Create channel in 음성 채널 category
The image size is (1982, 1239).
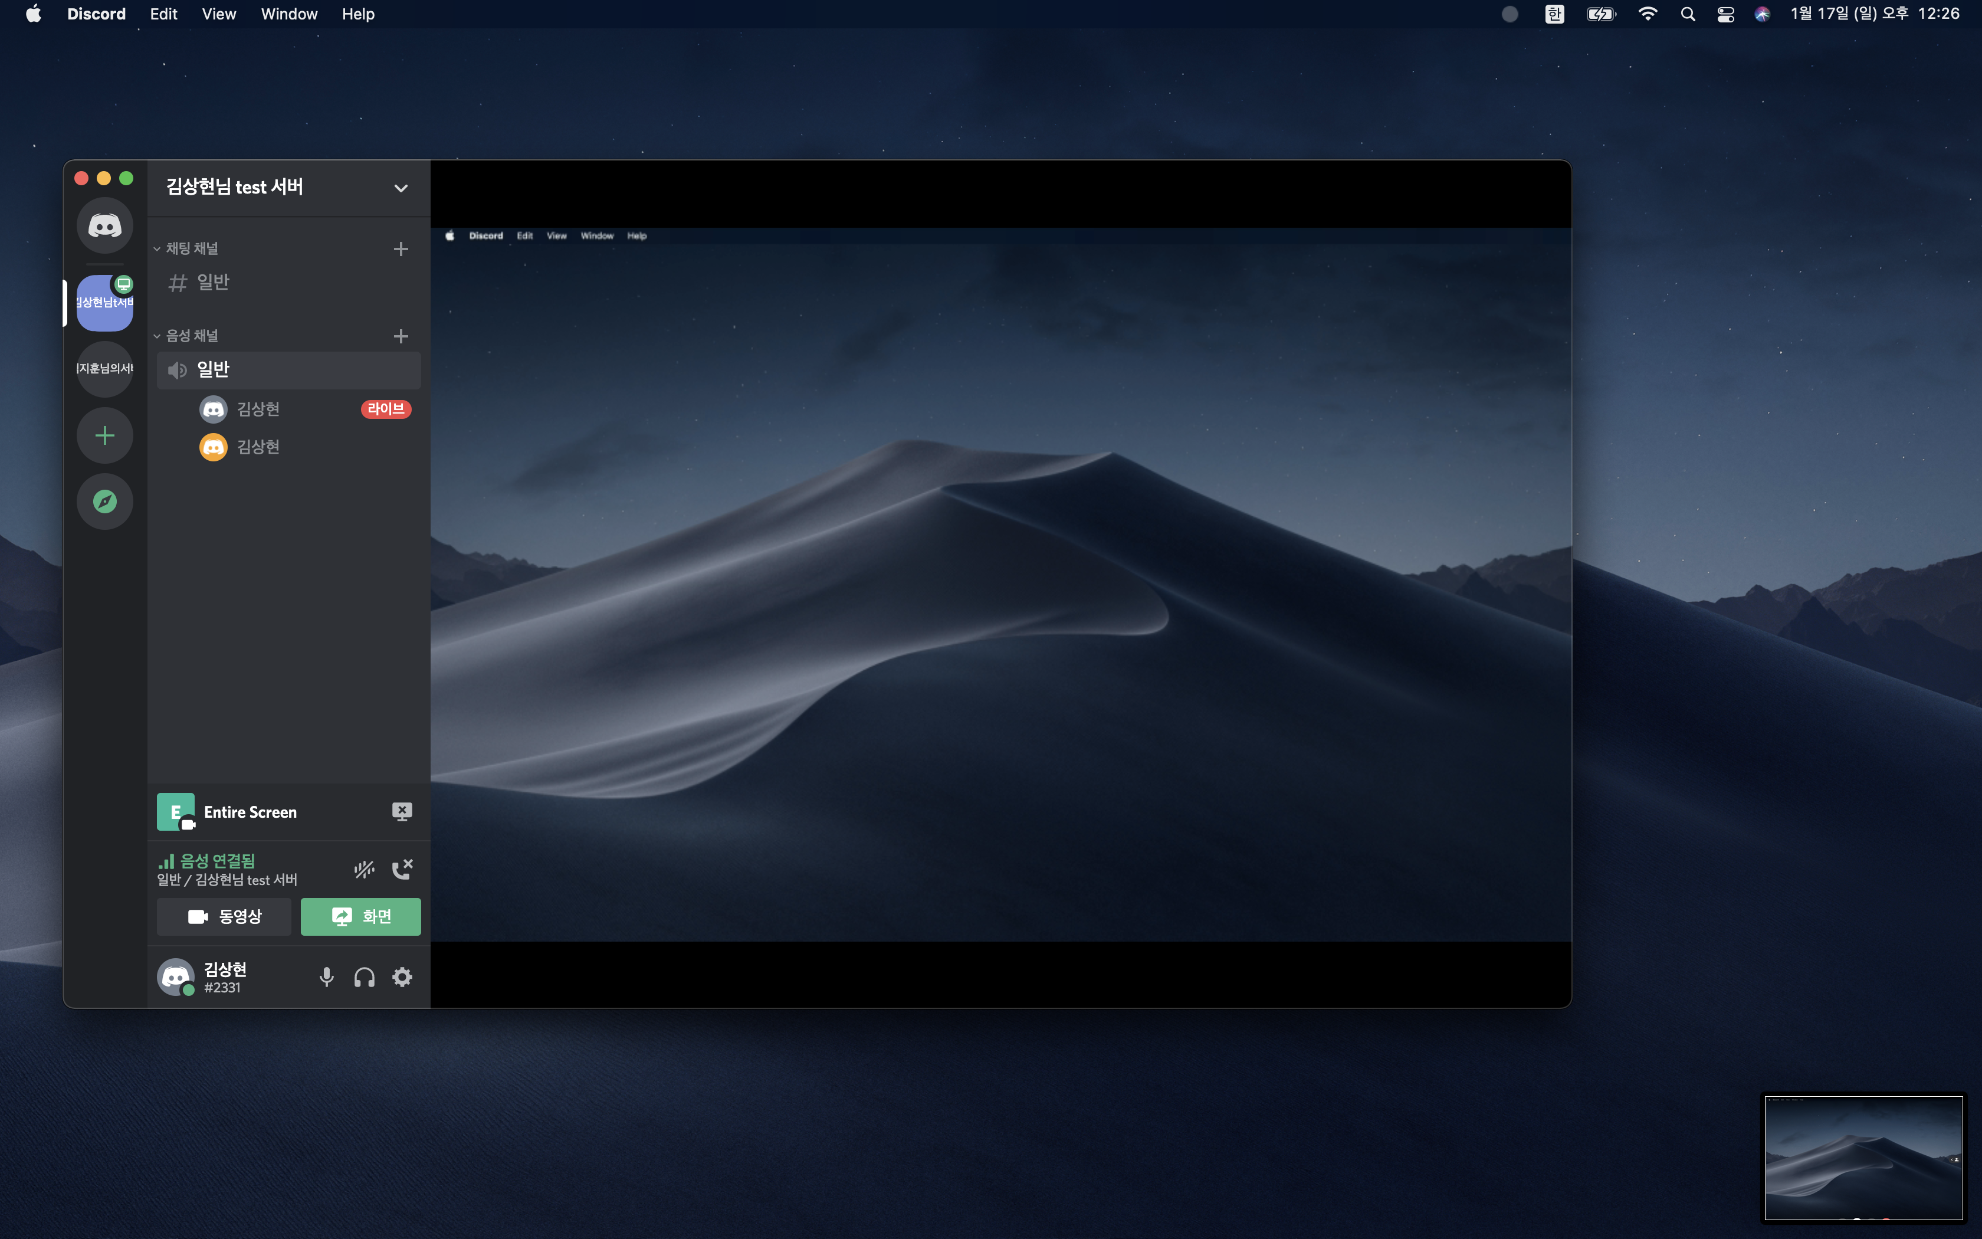tap(401, 336)
